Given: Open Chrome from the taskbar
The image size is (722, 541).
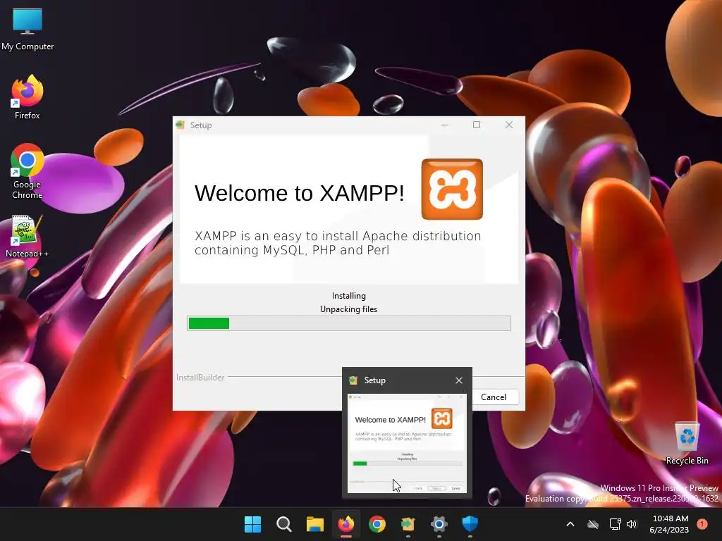Looking at the screenshot, I should pos(377,524).
